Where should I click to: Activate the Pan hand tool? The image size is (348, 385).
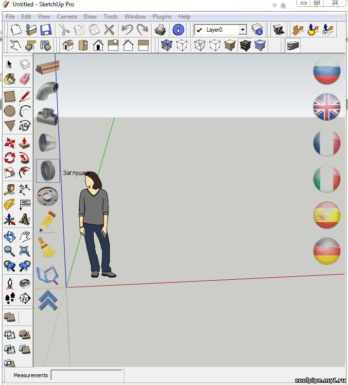click(25, 237)
